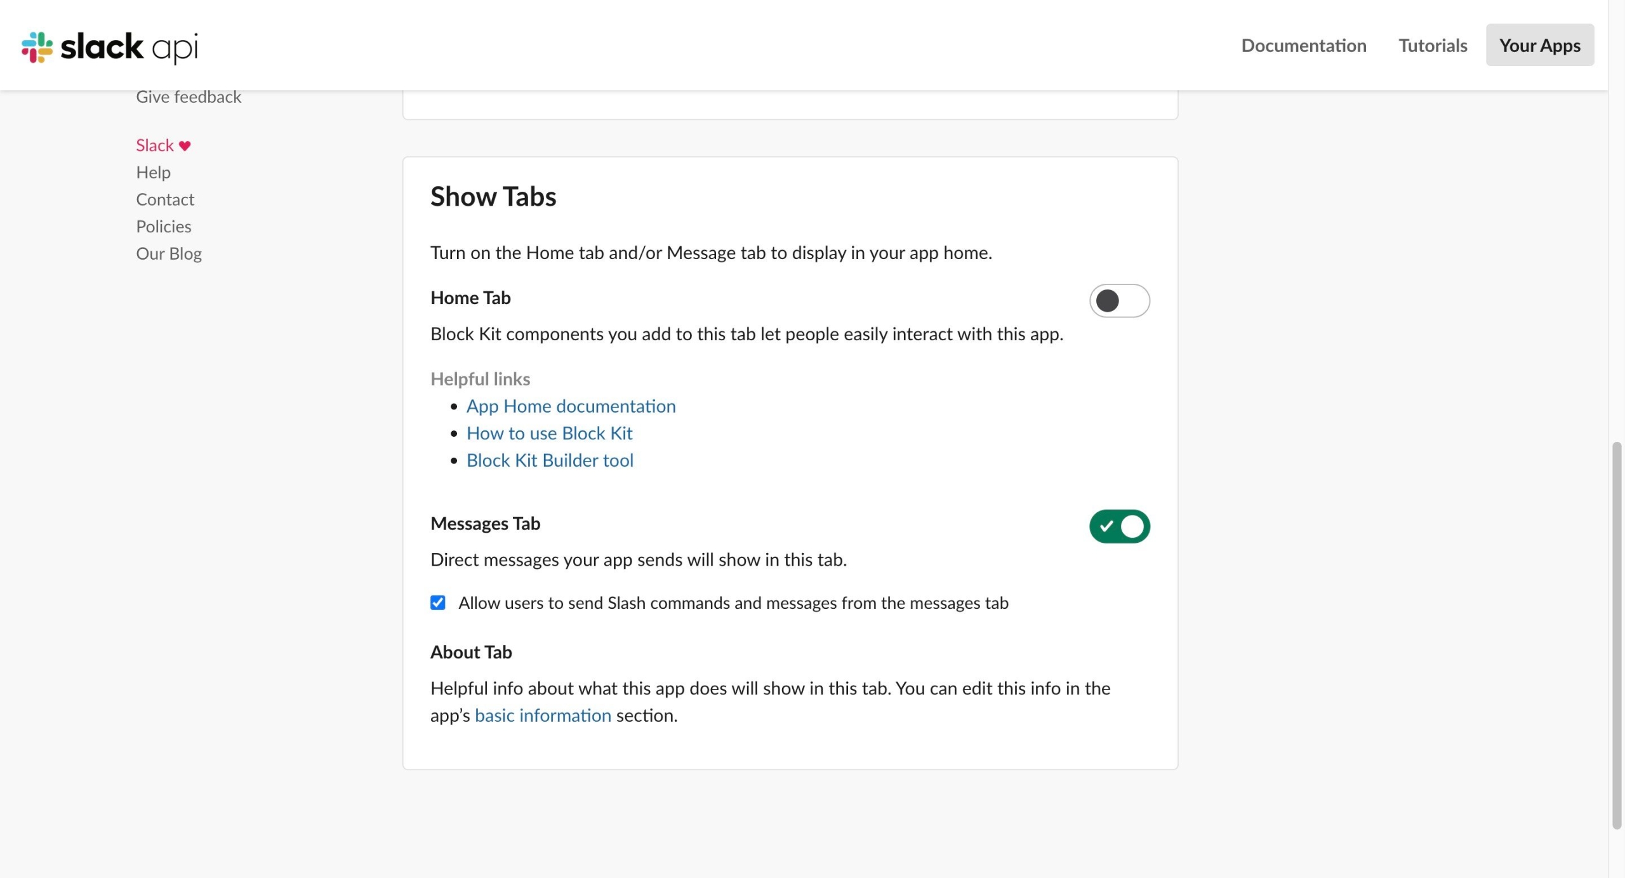Click the page vertical scrollbar thumb

click(x=1616, y=635)
